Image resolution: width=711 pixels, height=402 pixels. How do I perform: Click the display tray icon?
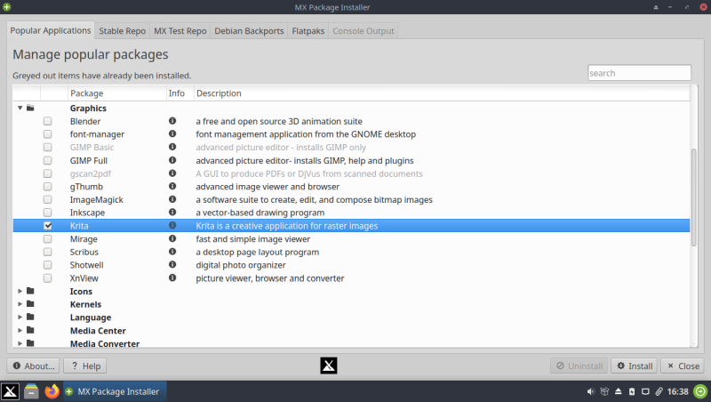[x=645, y=391]
